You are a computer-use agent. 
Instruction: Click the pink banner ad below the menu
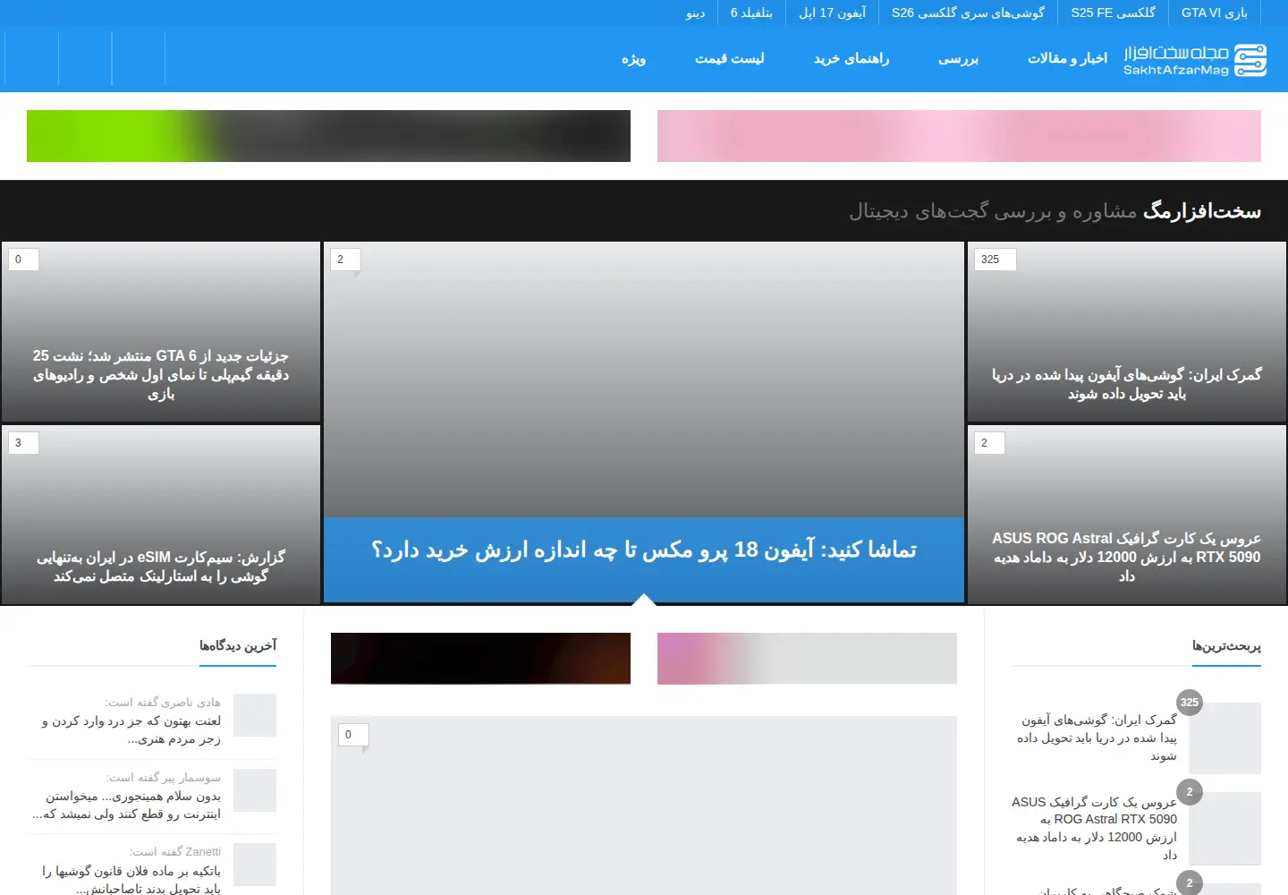[x=959, y=136]
